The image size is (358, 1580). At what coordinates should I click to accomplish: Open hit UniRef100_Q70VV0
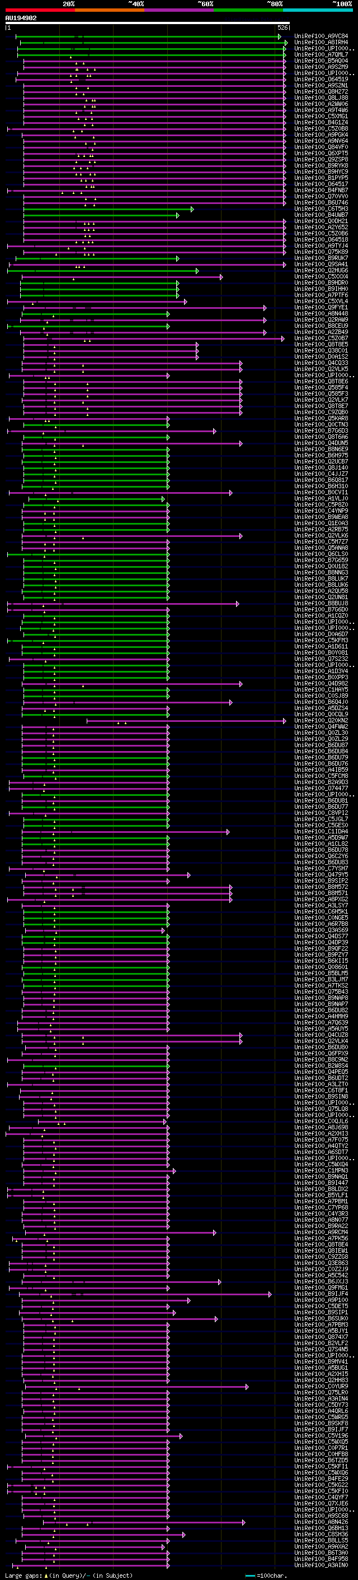point(321,196)
